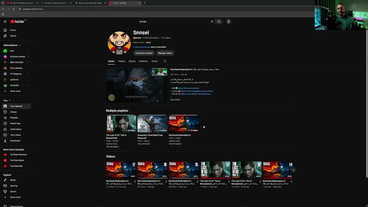Open YouTube Kids from sidebar
This screenshot has height=207, width=368.
[x=17, y=166]
